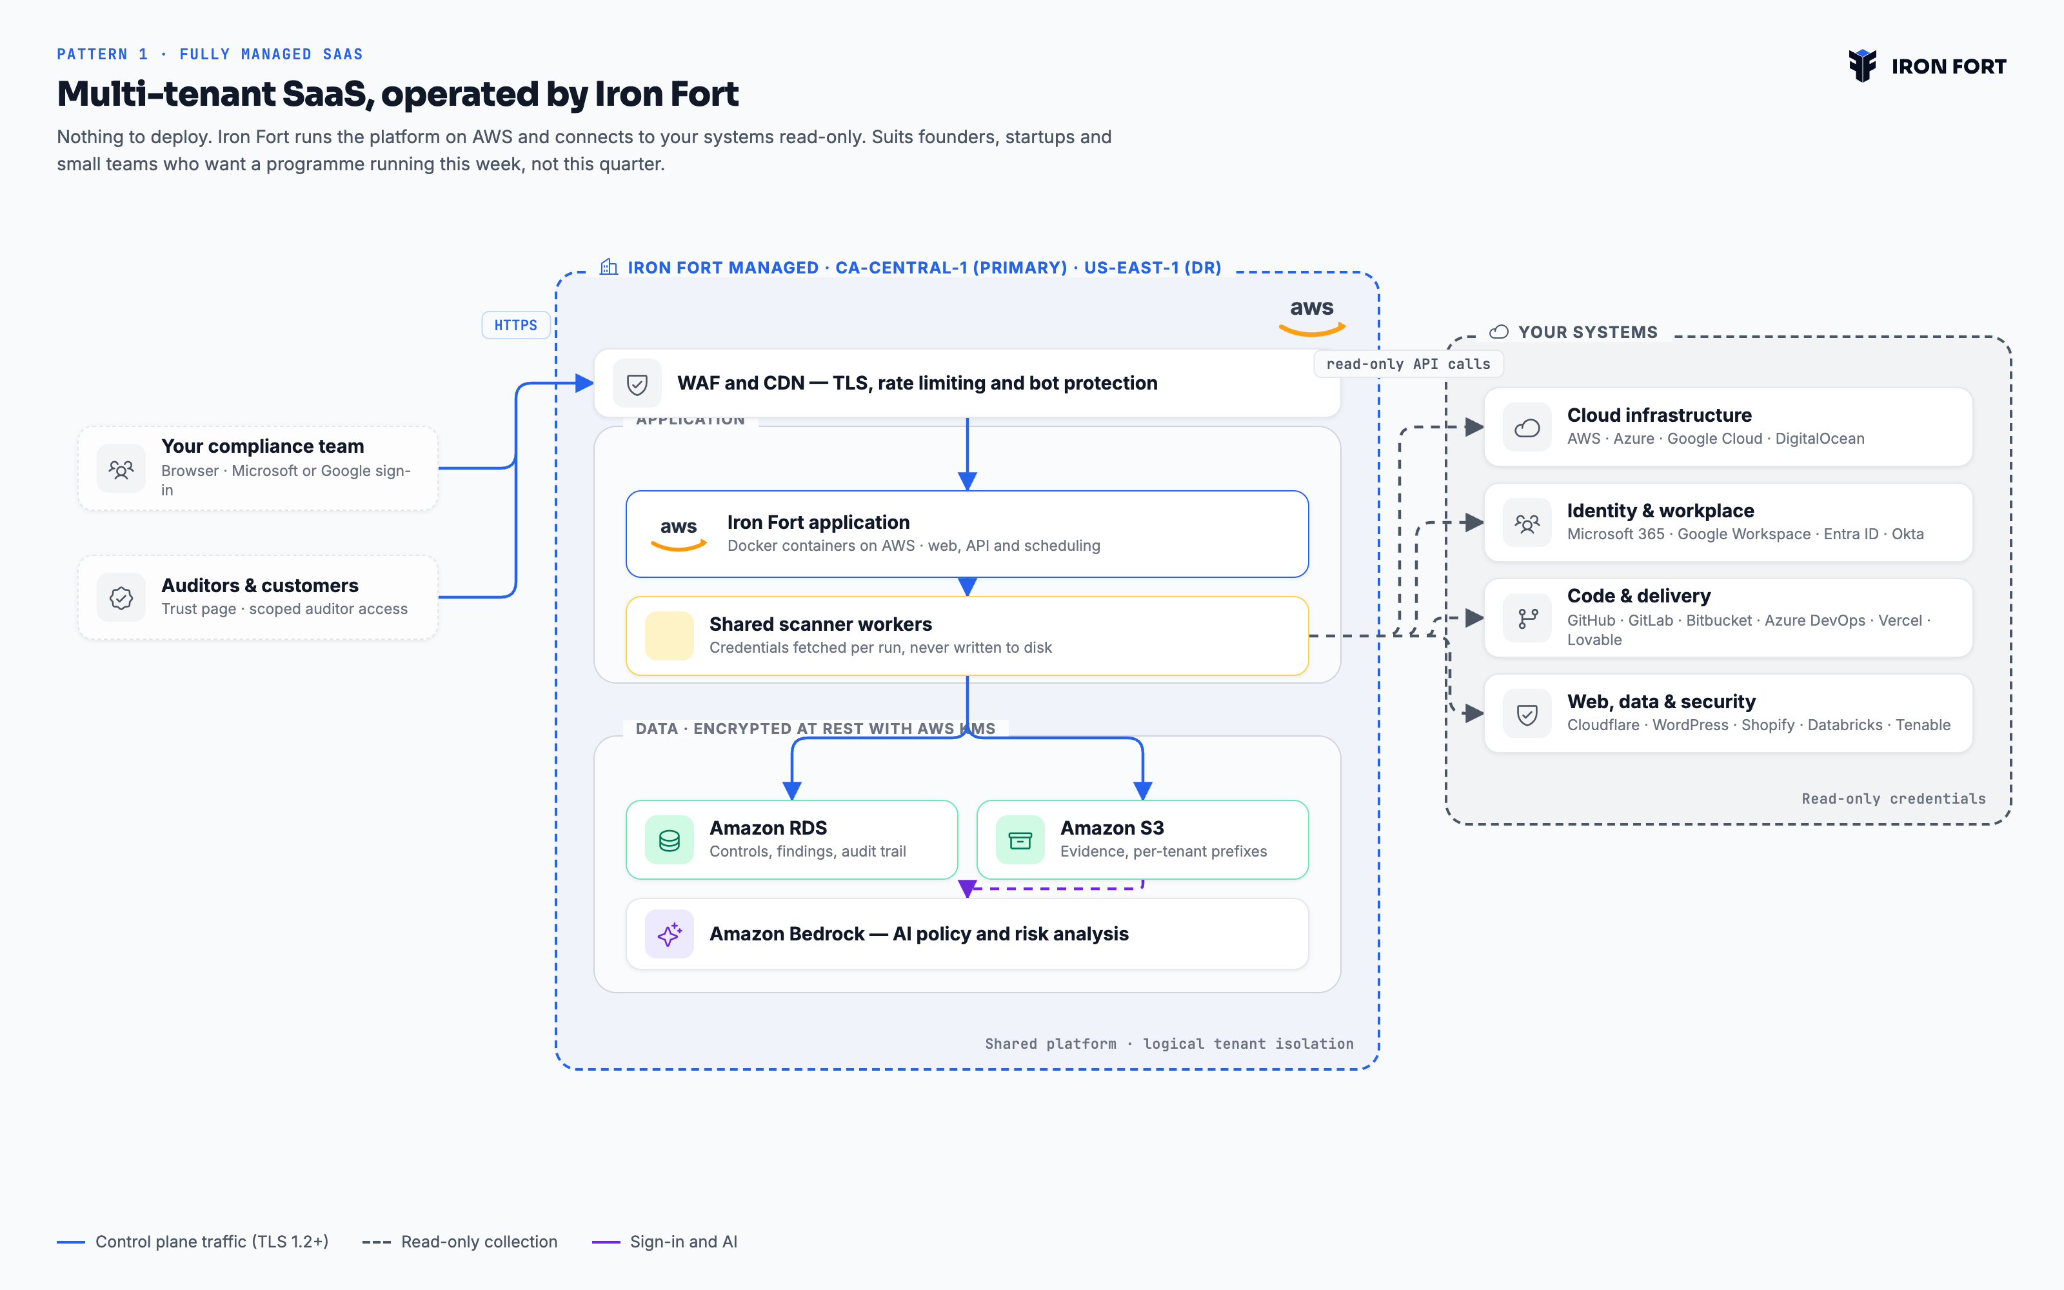
Task: Click the Pattern 1 Fully Managed SaaS label
Action: 210,55
